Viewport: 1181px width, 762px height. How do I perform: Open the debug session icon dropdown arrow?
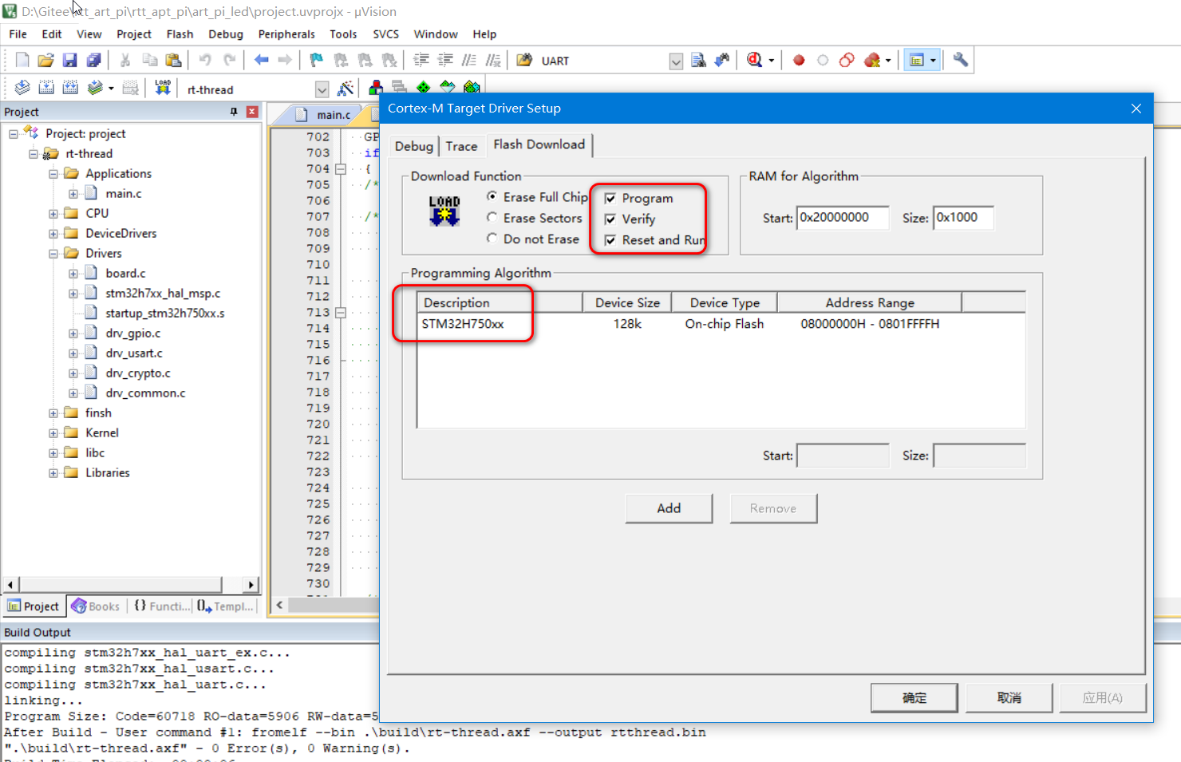(771, 61)
